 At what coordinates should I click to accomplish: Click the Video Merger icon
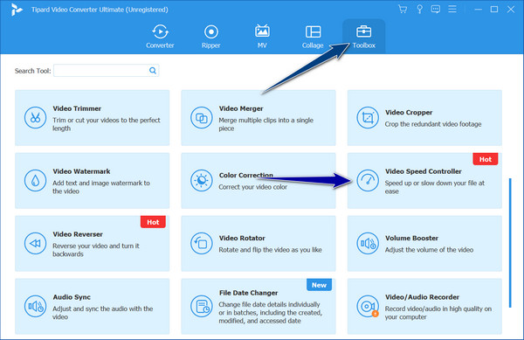point(201,118)
